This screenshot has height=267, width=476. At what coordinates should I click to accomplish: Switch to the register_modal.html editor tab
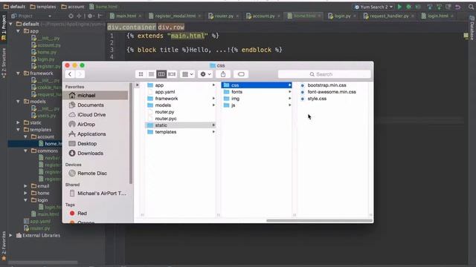coord(176,16)
